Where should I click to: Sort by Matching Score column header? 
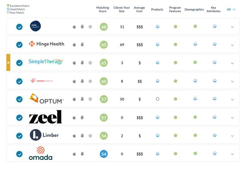[103, 9]
